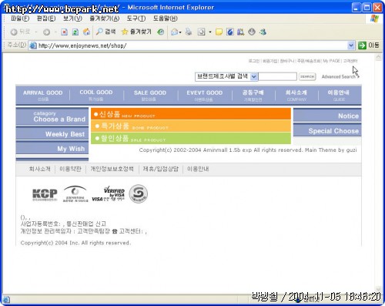The height and width of the screenshot is (306, 385).
Task: Click the eye-shaped certification logo
Action: coord(75,194)
